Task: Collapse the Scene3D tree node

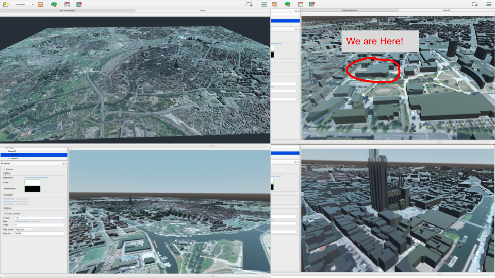Action: click(x=6, y=151)
